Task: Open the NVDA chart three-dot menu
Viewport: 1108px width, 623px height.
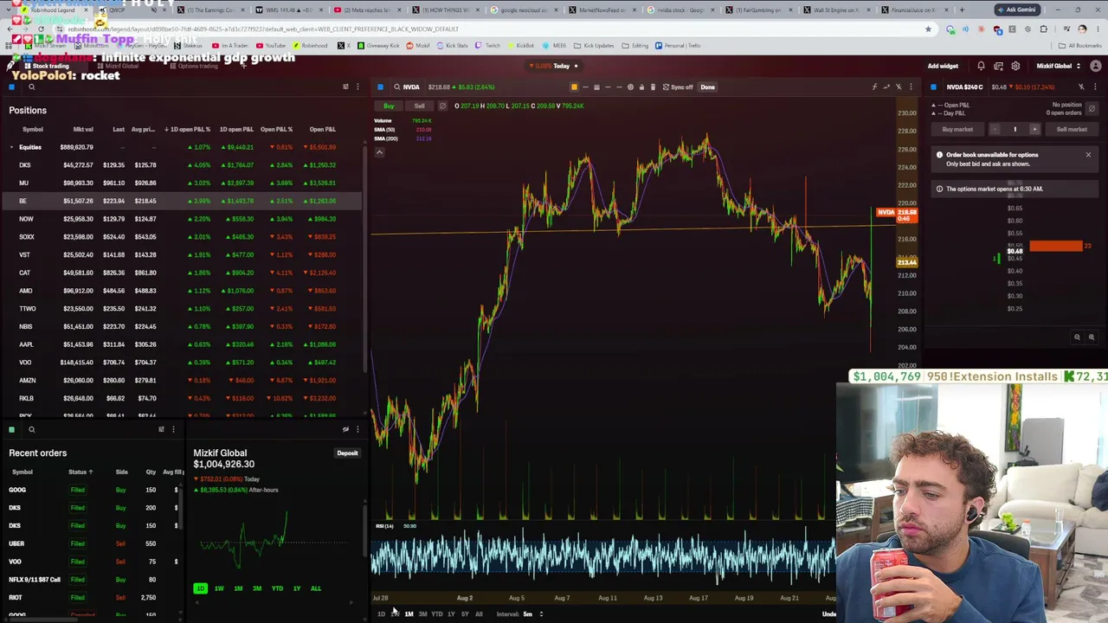Action: (911, 87)
